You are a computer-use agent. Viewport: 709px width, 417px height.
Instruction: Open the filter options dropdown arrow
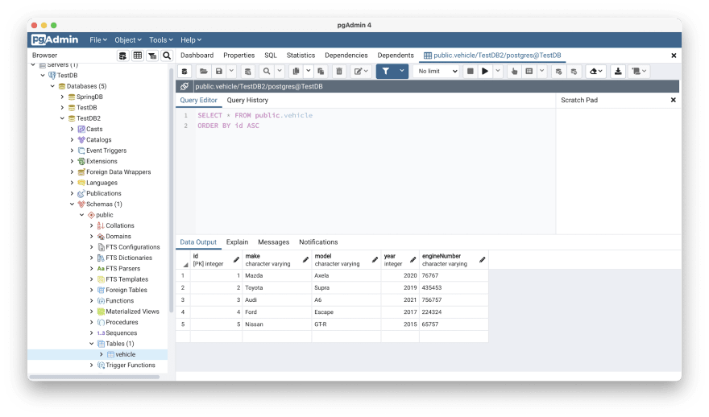401,72
